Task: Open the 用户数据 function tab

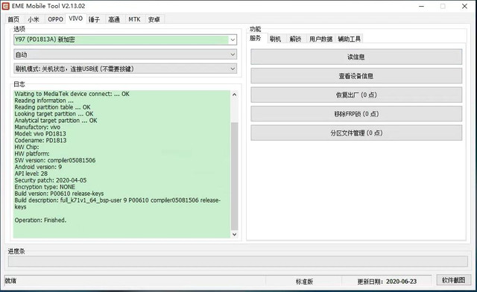Action: tap(321, 39)
